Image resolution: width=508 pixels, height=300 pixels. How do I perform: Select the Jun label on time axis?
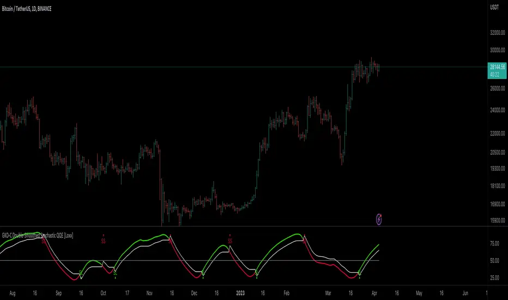465,293
